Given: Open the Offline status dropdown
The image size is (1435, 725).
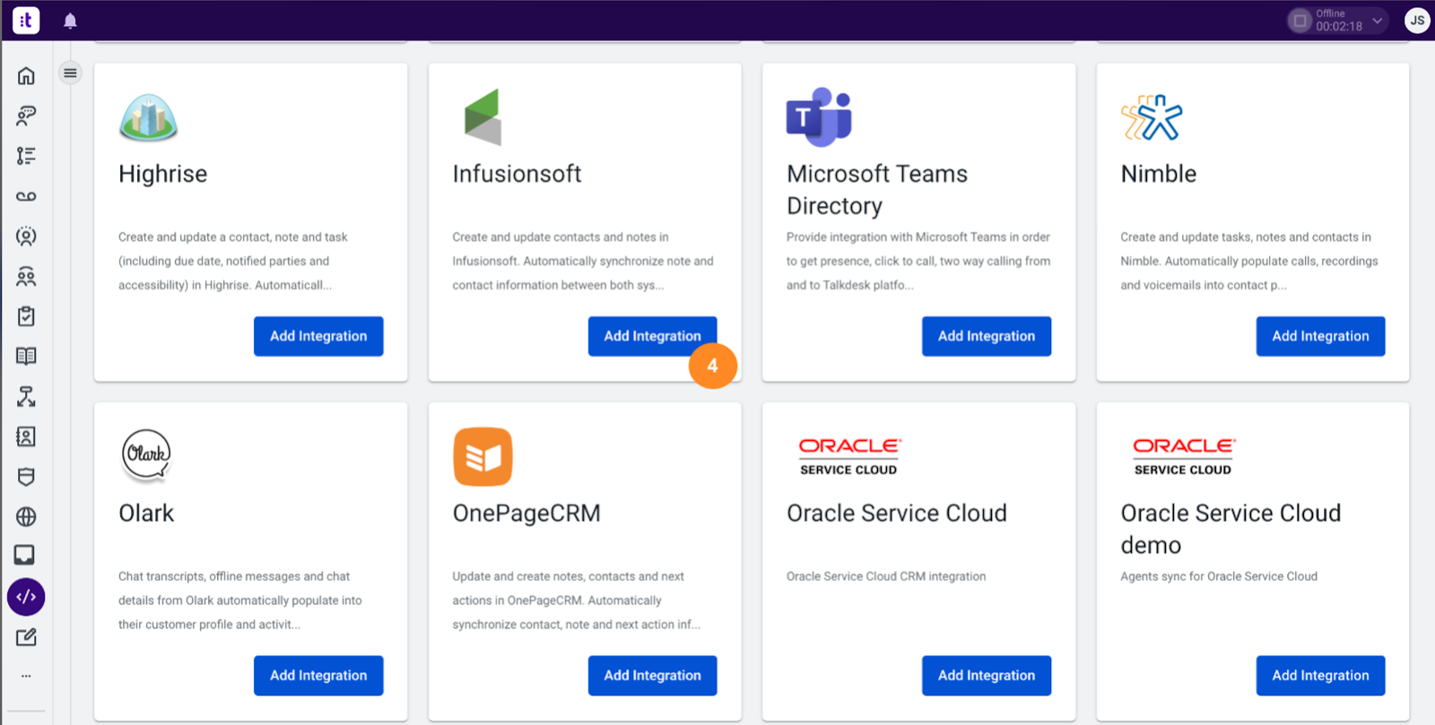Looking at the screenshot, I should 1337,21.
